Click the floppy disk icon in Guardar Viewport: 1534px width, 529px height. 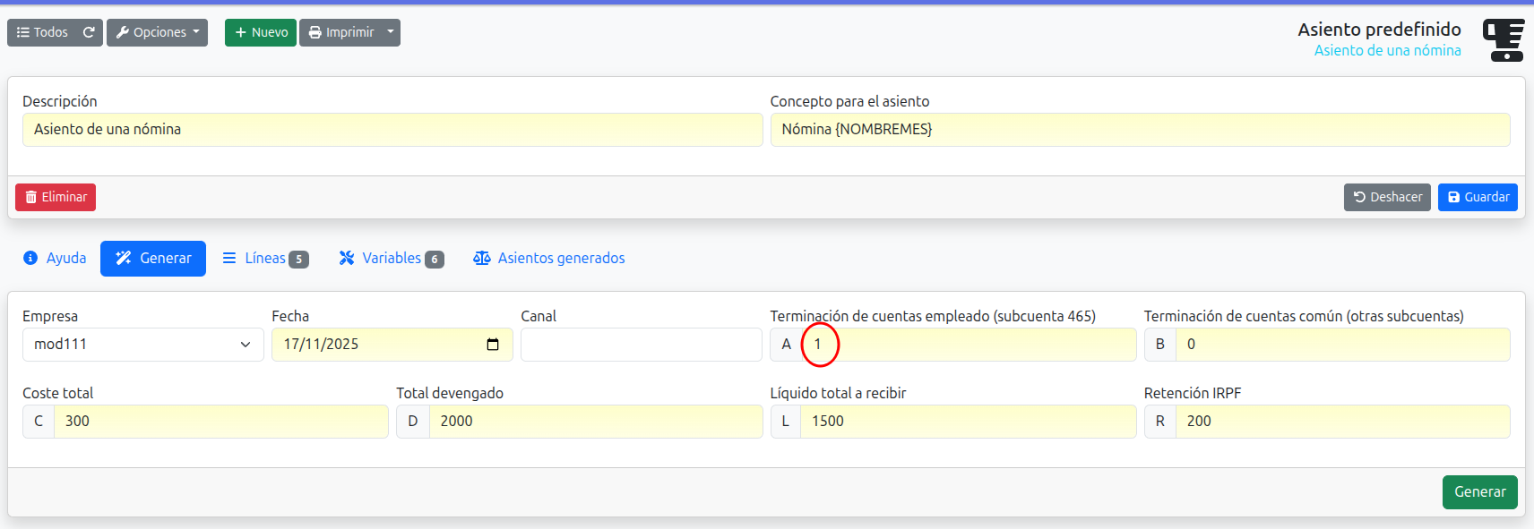tap(1453, 197)
